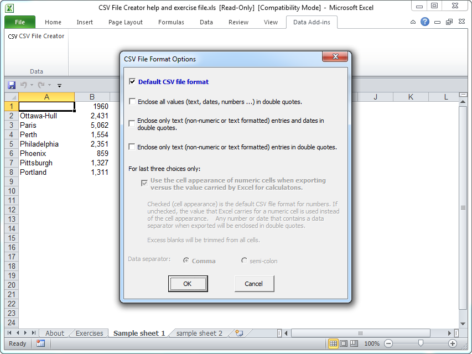
Task: Select the Sample sheet 1 tab
Action: tap(139, 333)
